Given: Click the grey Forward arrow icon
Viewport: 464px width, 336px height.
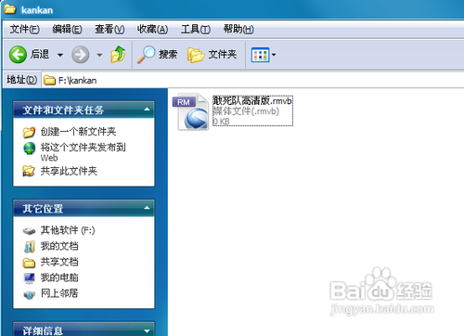Looking at the screenshot, I should tap(81, 55).
